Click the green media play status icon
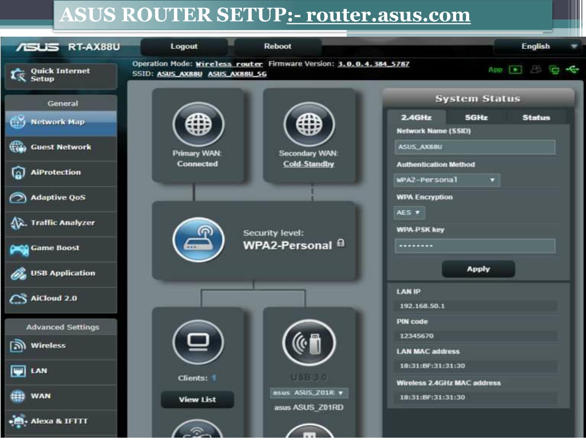The height and width of the screenshot is (440, 586). coord(516,69)
